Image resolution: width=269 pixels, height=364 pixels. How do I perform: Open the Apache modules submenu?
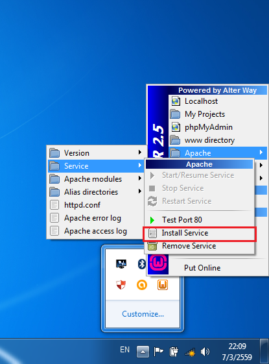95,179
